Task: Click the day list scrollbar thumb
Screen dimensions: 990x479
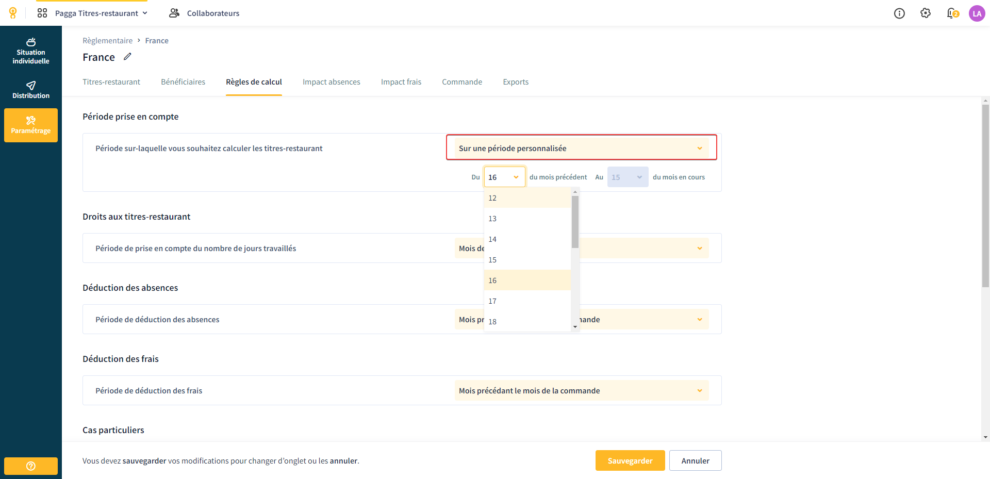Action: [575, 222]
